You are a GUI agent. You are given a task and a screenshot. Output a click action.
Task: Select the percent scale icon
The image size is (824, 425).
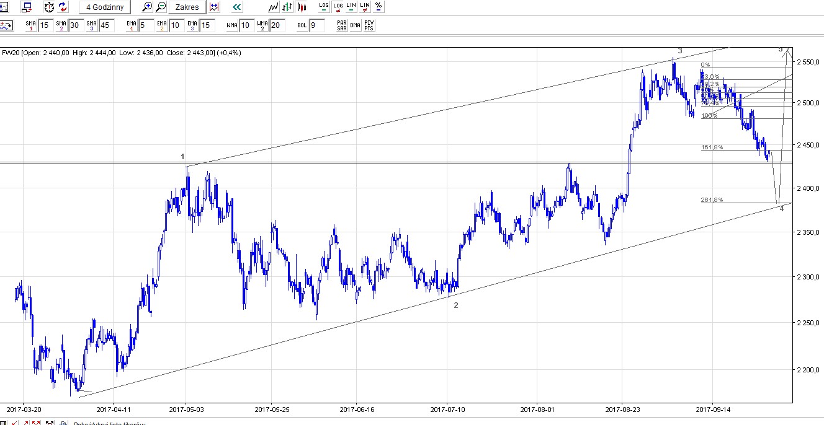pyautogui.click(x=378, y=7)
